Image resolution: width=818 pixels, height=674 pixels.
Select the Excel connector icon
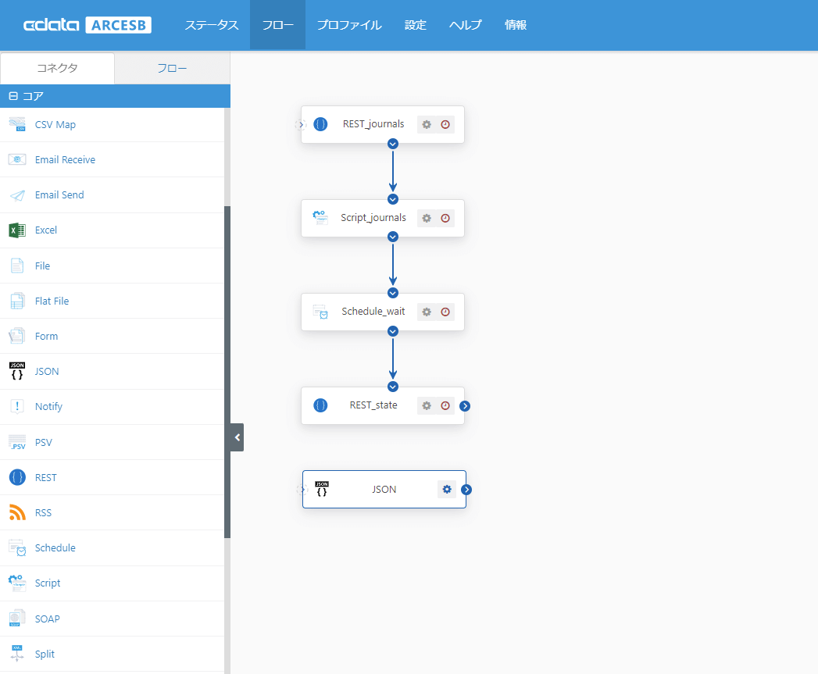pyautogui.click(x=17, y=230)
